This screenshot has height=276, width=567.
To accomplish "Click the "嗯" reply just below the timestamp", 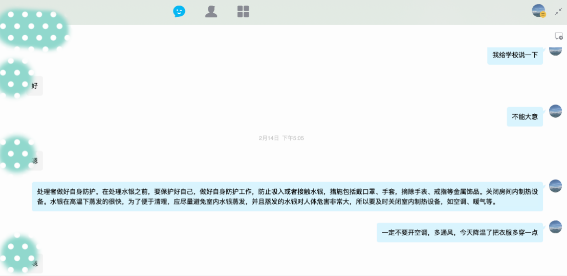I will click(x=35, y=161).
